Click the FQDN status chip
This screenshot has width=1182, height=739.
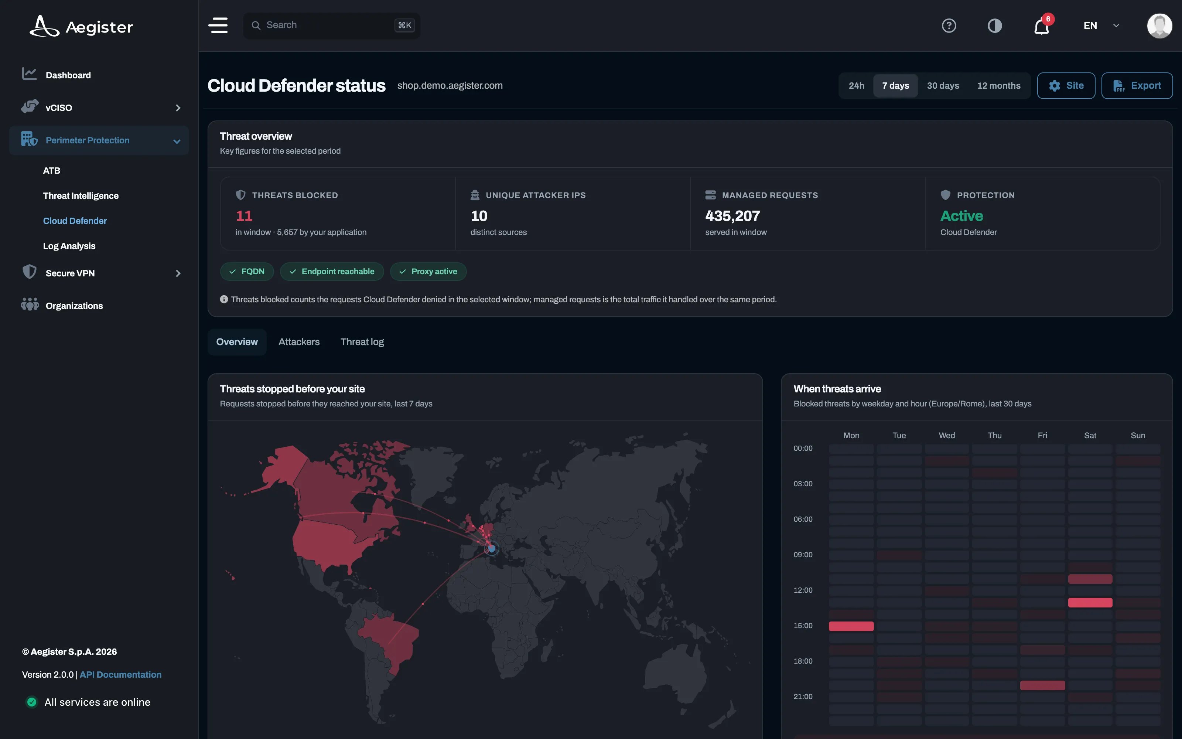coord(247,271)
